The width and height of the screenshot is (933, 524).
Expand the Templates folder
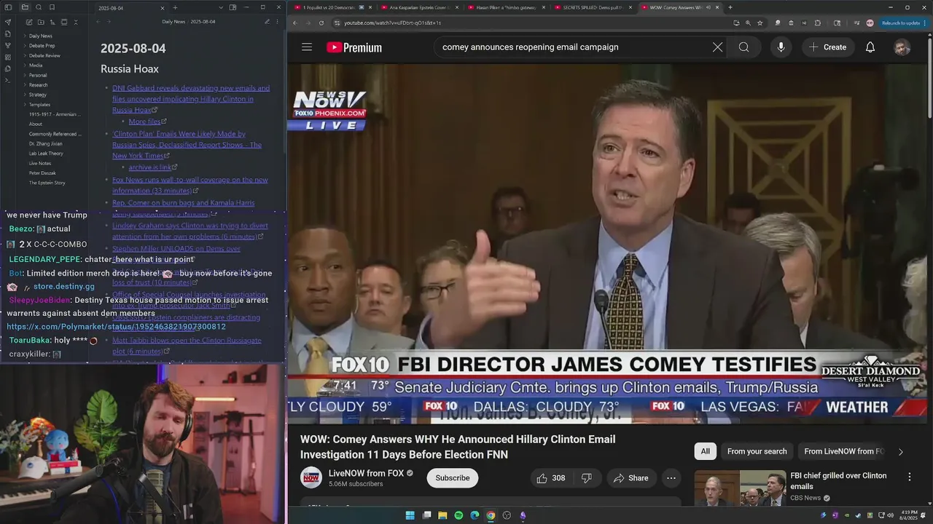[x=39, y=105]
